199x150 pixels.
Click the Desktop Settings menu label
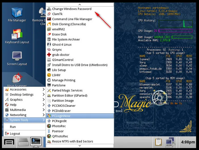point(22,95)
